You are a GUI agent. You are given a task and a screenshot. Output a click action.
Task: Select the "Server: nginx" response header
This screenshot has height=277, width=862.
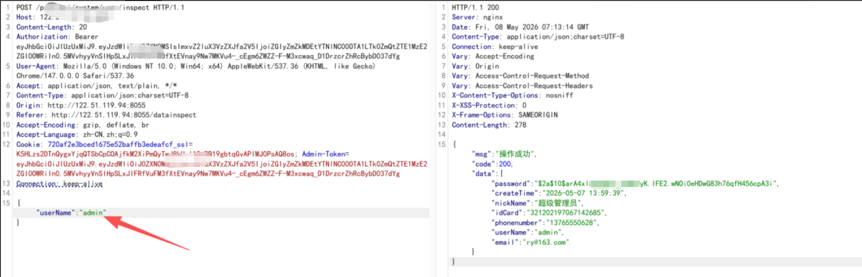click(x=477, y=17)
